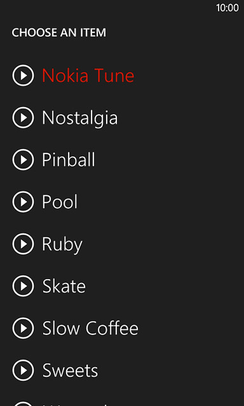Tap play icon beside Pool
Viewport: 244px width, 406px height.
(23, 202)
